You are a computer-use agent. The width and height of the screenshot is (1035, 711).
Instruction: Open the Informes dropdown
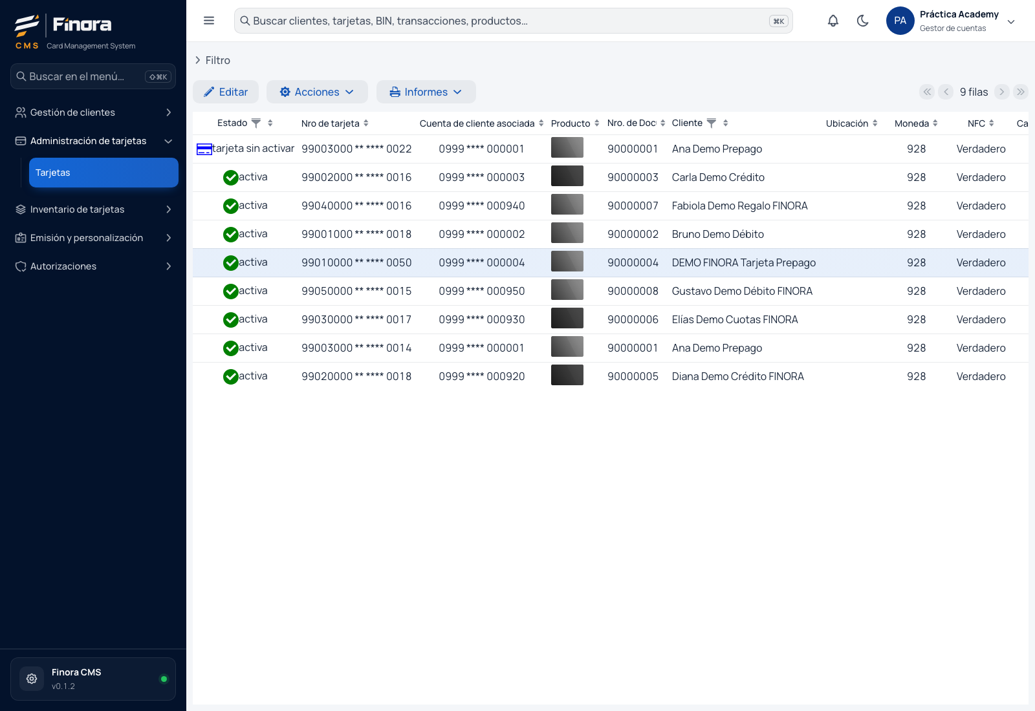point(426,92)
